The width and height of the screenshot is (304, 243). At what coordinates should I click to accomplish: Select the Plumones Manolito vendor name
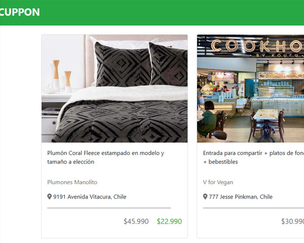coord(72,182)
